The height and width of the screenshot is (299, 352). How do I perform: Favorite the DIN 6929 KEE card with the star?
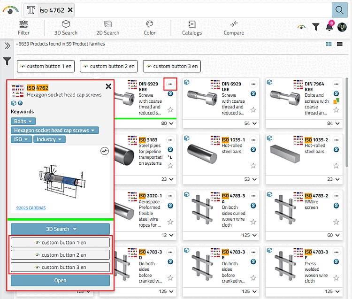170,110
